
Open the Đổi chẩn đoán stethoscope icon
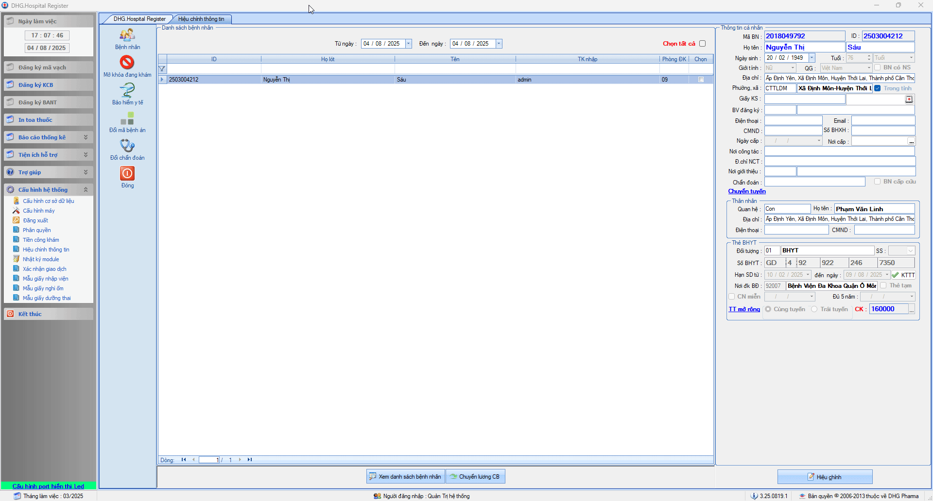(127, 146)
